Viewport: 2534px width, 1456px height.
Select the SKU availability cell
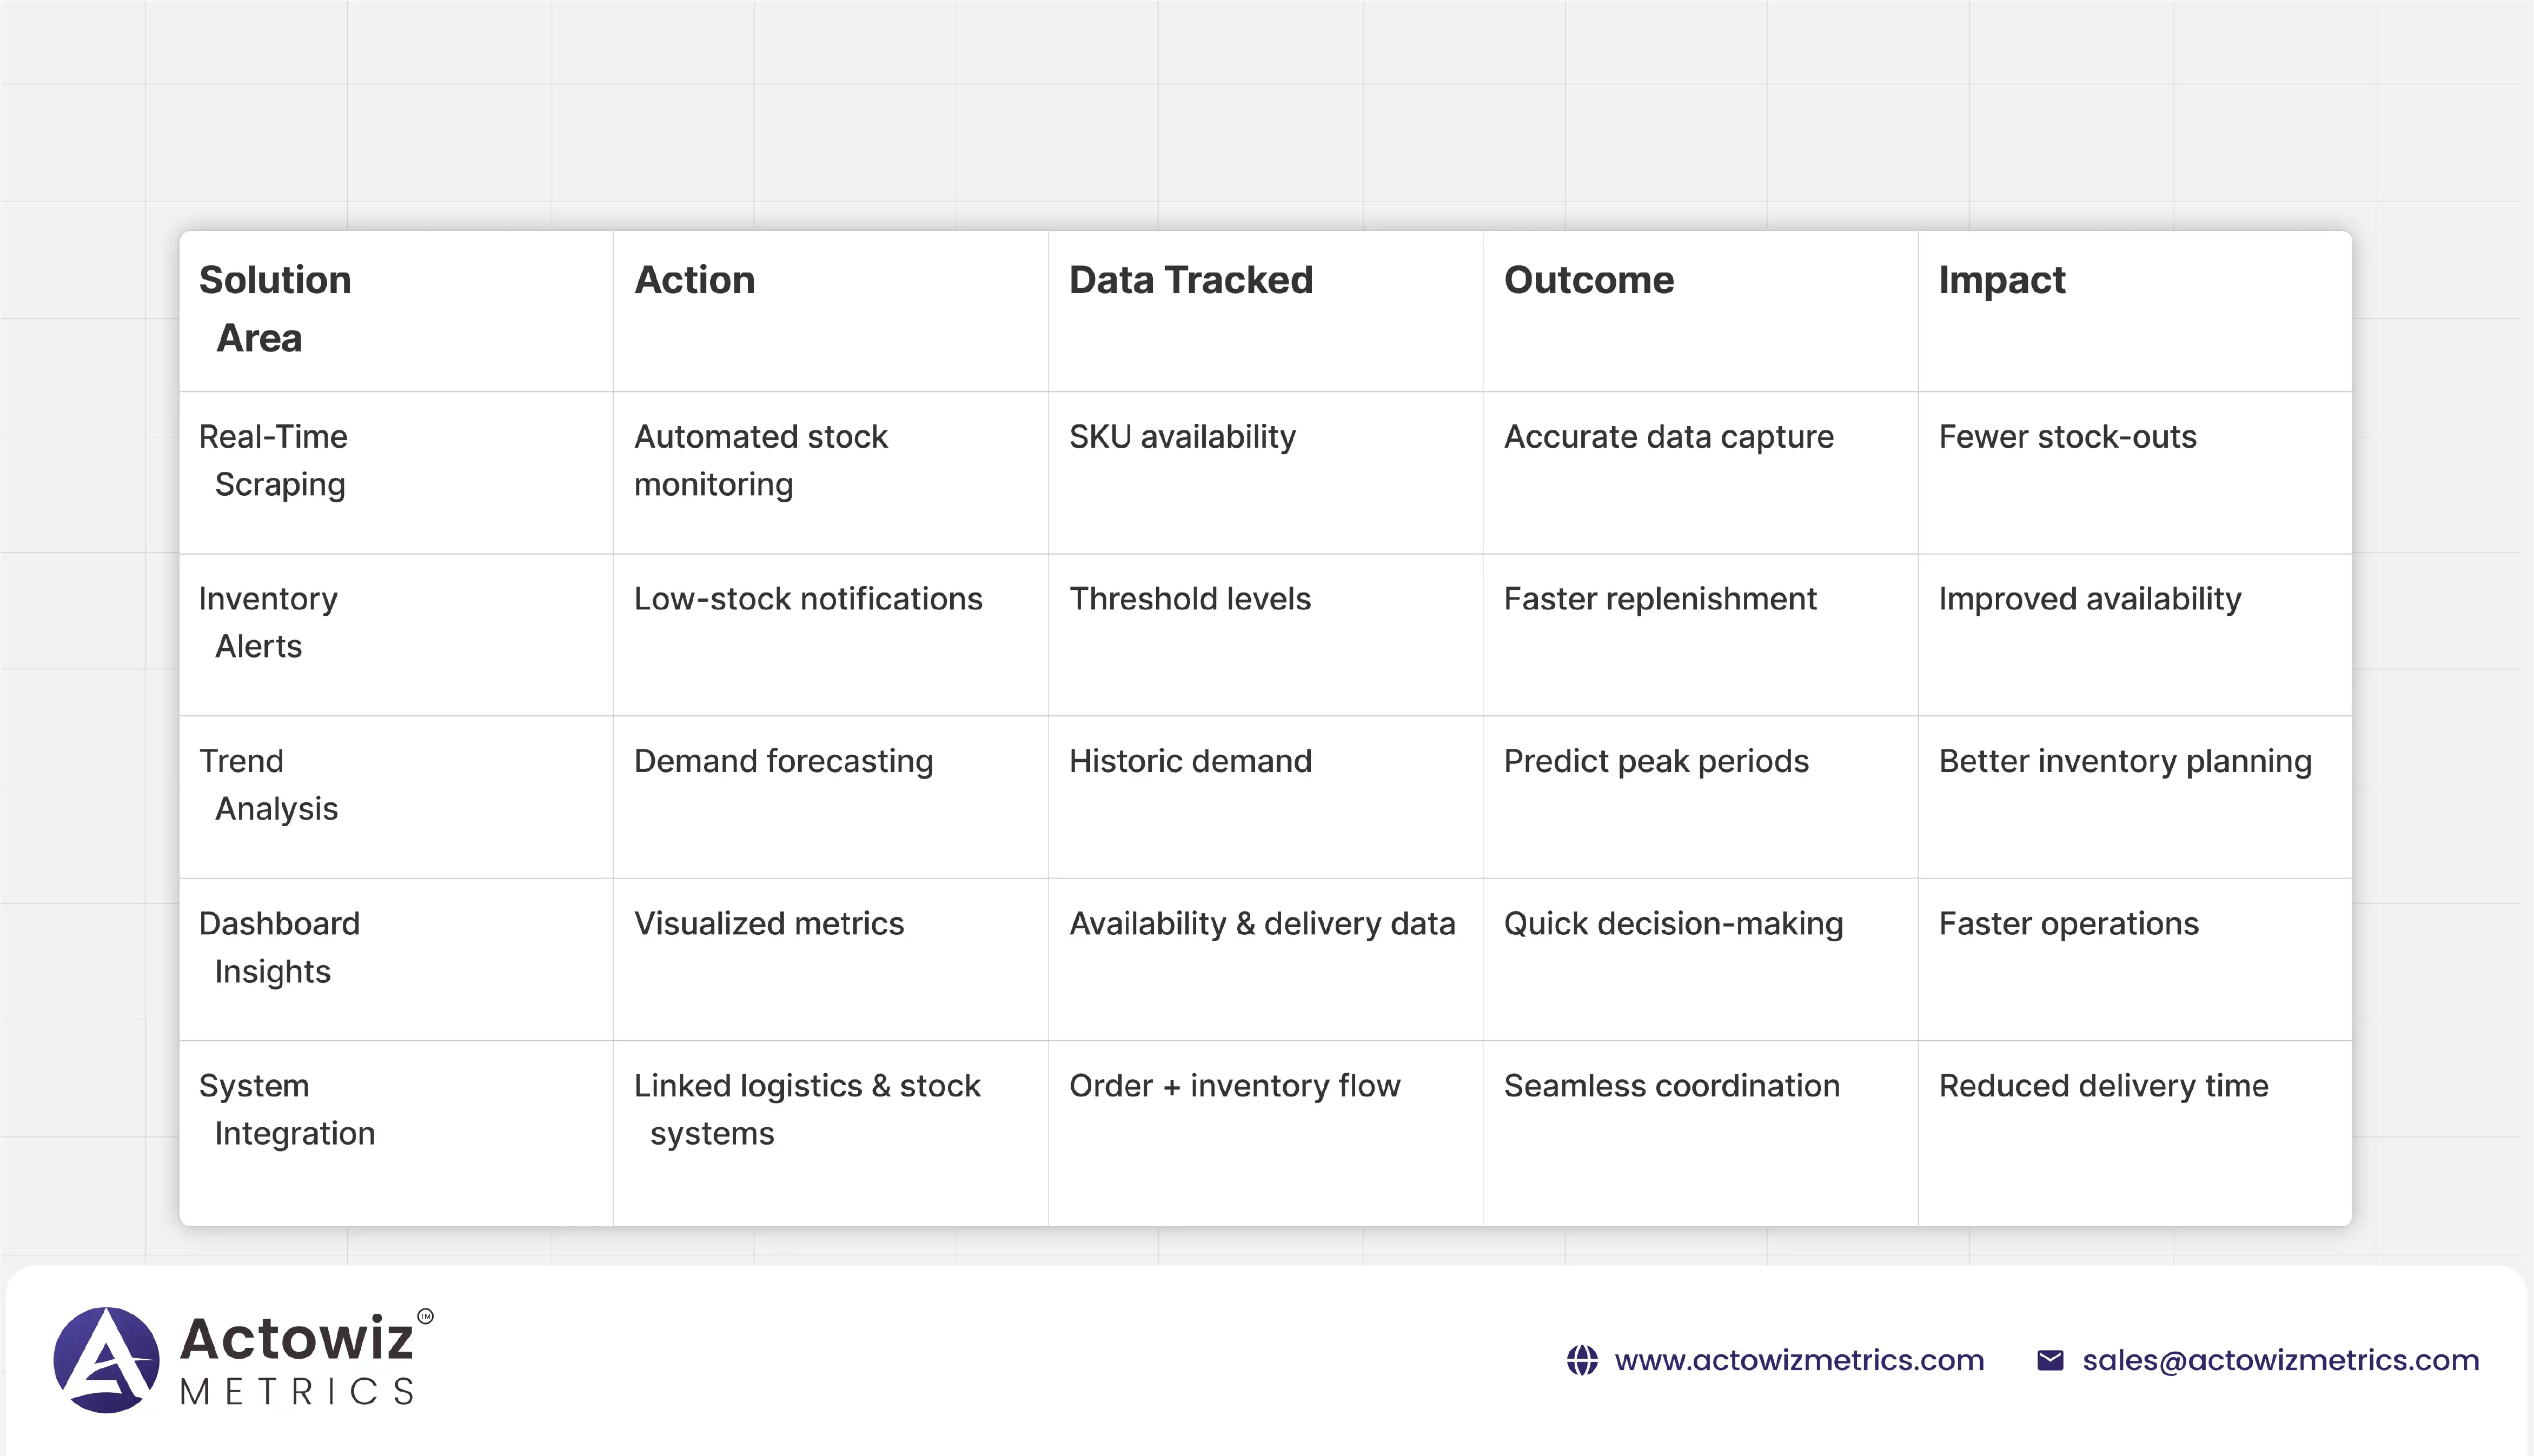(x=1182, y=437)
